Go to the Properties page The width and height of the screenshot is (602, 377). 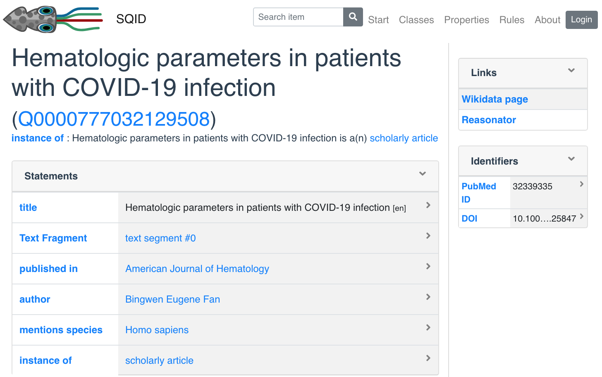tap(466, 20)
